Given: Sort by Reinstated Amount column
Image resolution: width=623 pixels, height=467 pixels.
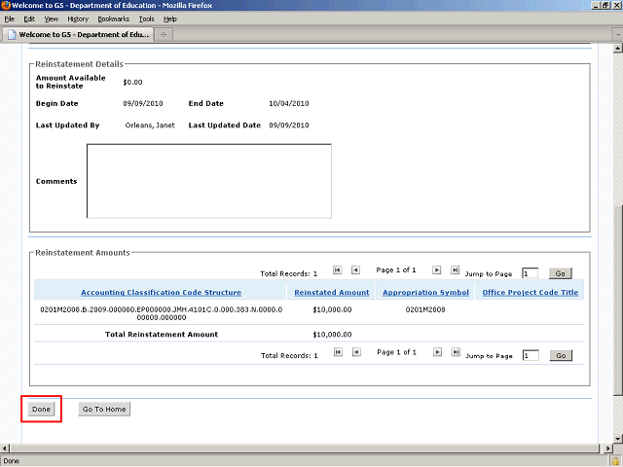Looking at the screenshot, I should (332, 293).
